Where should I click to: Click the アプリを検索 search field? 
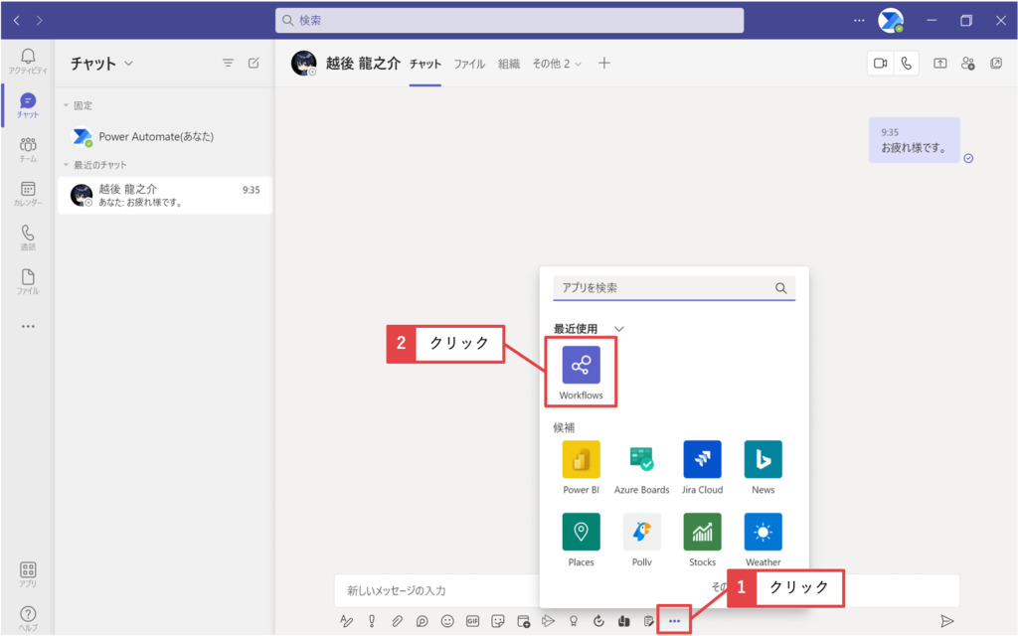point(674,288)
